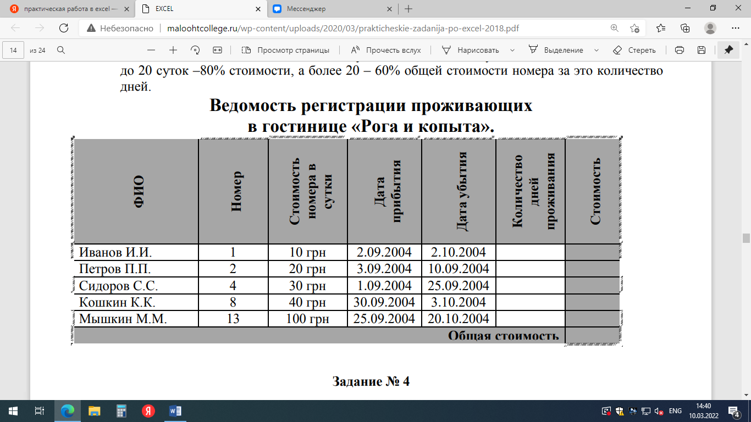Zoom in the PDF
751x422 pixels.
tap(173, 50)
